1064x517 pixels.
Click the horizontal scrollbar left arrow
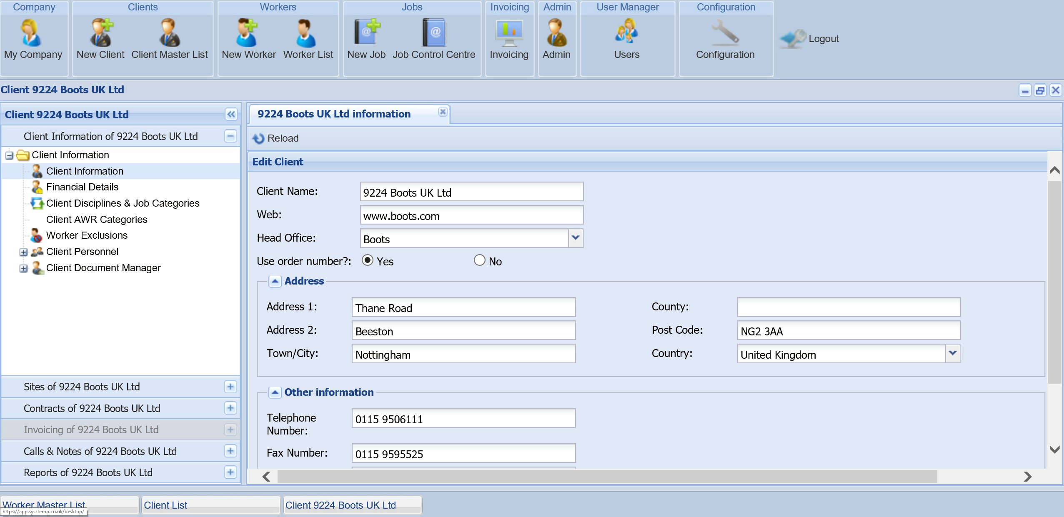266,477
